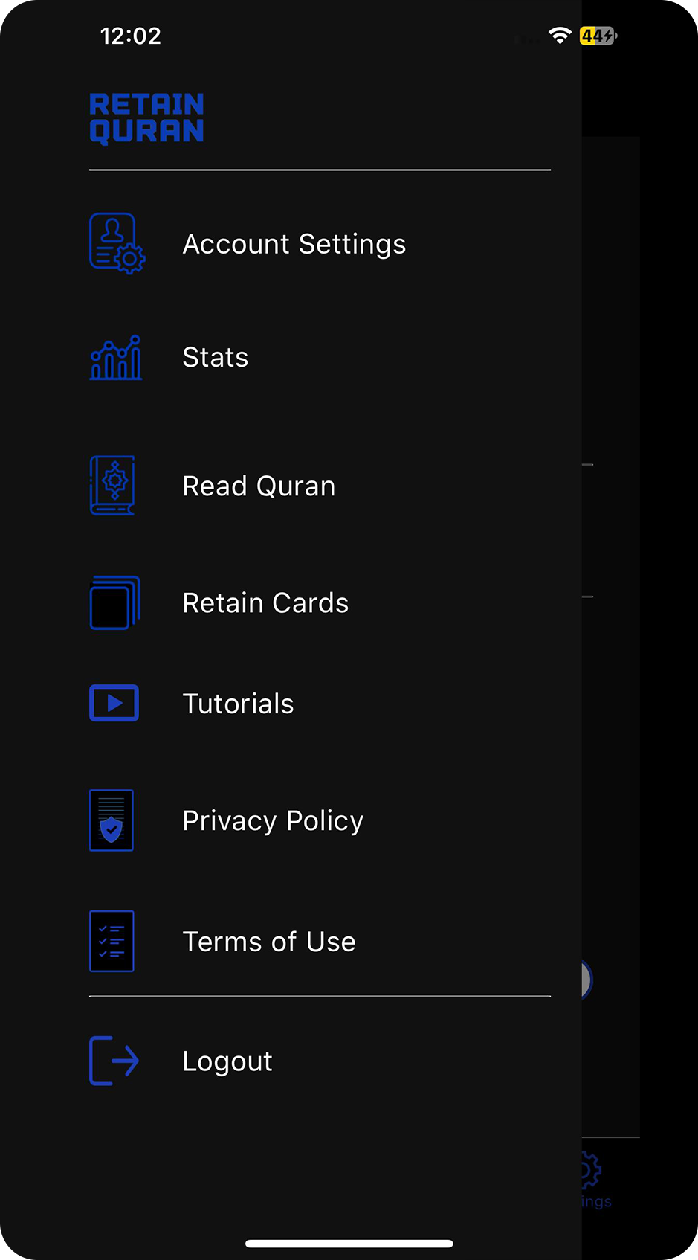Tap the Stats bar chart icon
698x1260 pixels.
(x=116, y=358)
